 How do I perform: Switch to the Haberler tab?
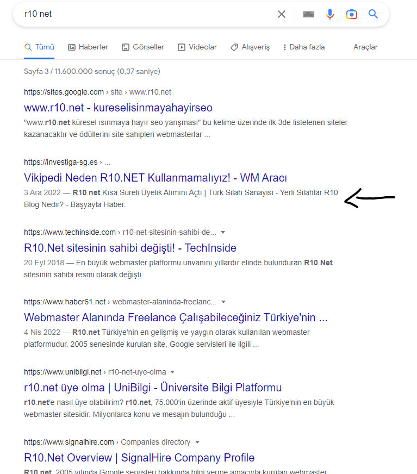(88, 47)
